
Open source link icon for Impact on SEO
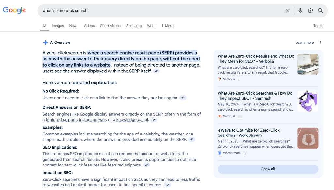point(168,185)
